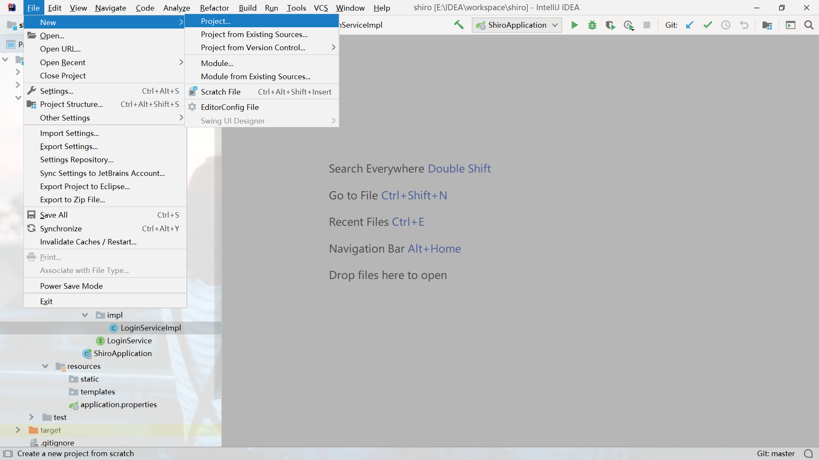This screenshot has width=819, height=460.
Task: Select Project from Existing Sources...
Action: [262, 34]
